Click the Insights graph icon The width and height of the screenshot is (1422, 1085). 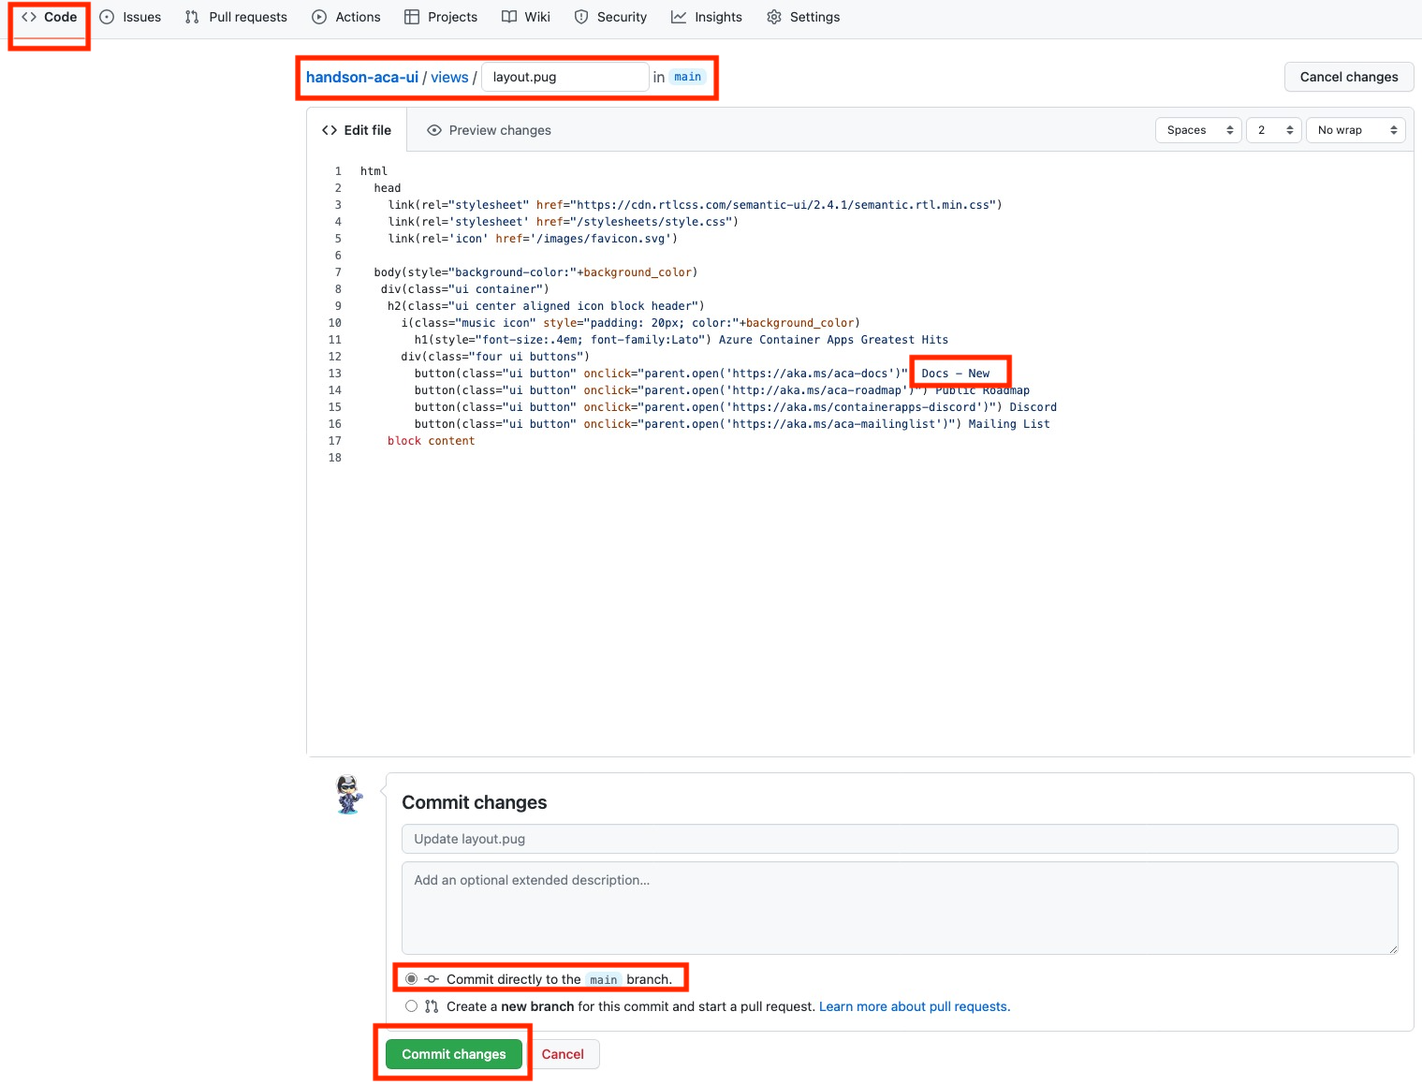pos(679,17)
